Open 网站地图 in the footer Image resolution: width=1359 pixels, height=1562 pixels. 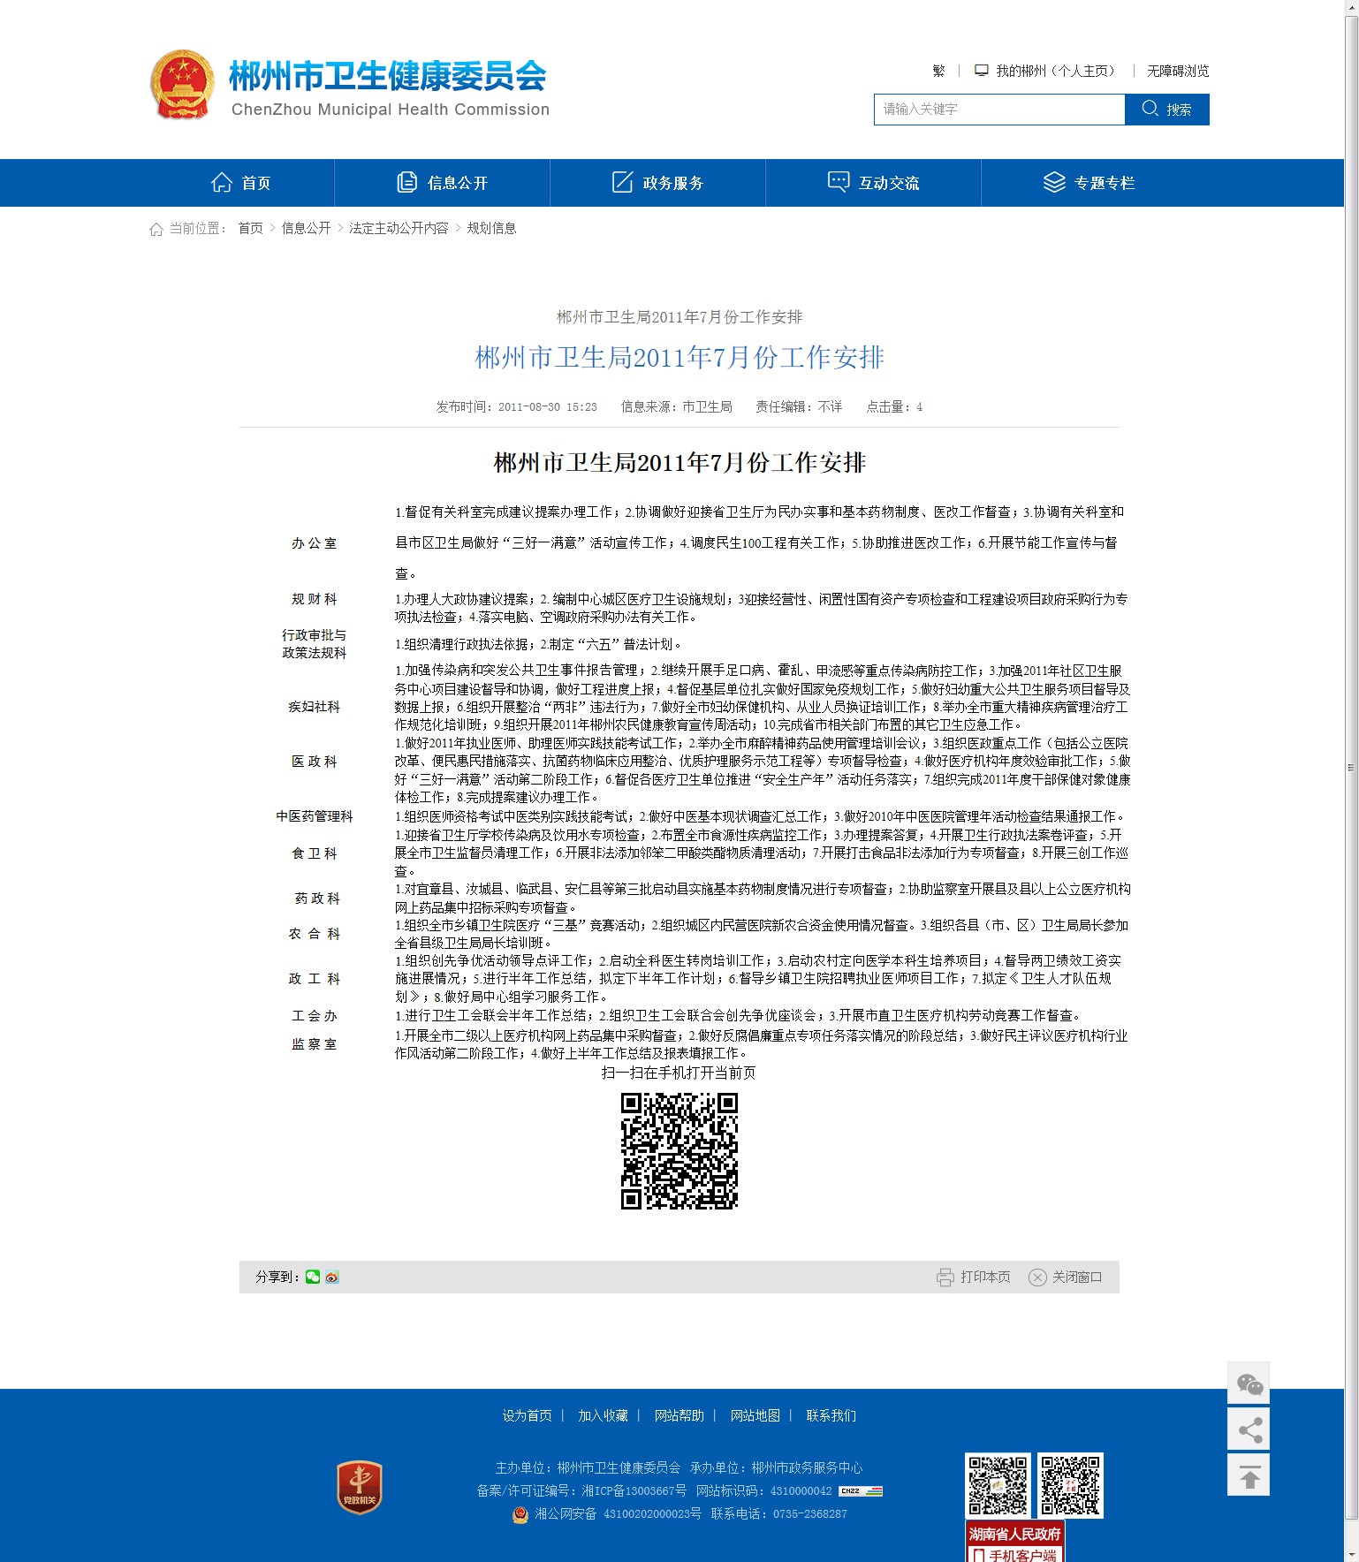(x=755, y=1415)
